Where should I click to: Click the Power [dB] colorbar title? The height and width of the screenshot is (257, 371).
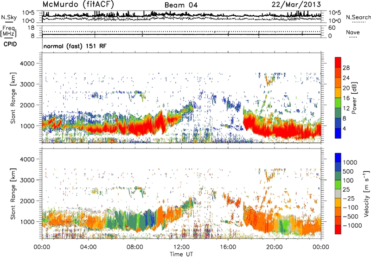coord(354,98)
